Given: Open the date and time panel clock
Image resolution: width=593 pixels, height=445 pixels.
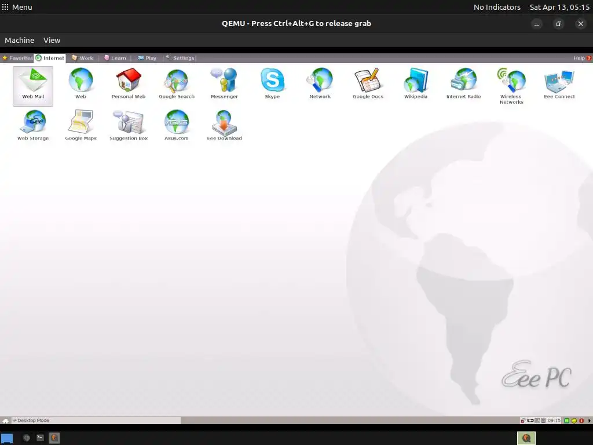Looking at the screenshot, I should pyautogui.click(x=559, y=7).
